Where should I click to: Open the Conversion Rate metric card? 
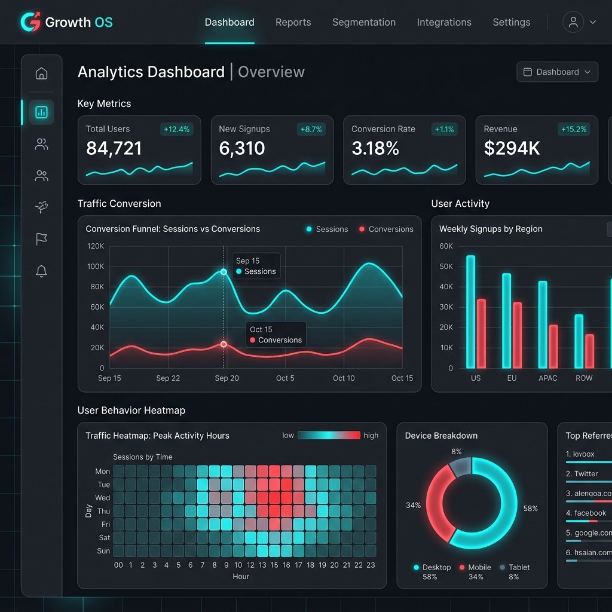[x=405, y=150]
